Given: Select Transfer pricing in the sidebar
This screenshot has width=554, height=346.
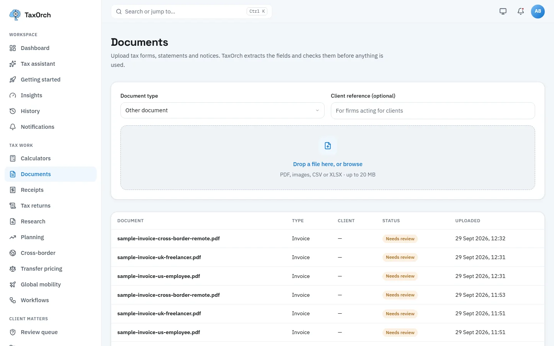Looking at the screenshot, I should [x=51, y=269].
